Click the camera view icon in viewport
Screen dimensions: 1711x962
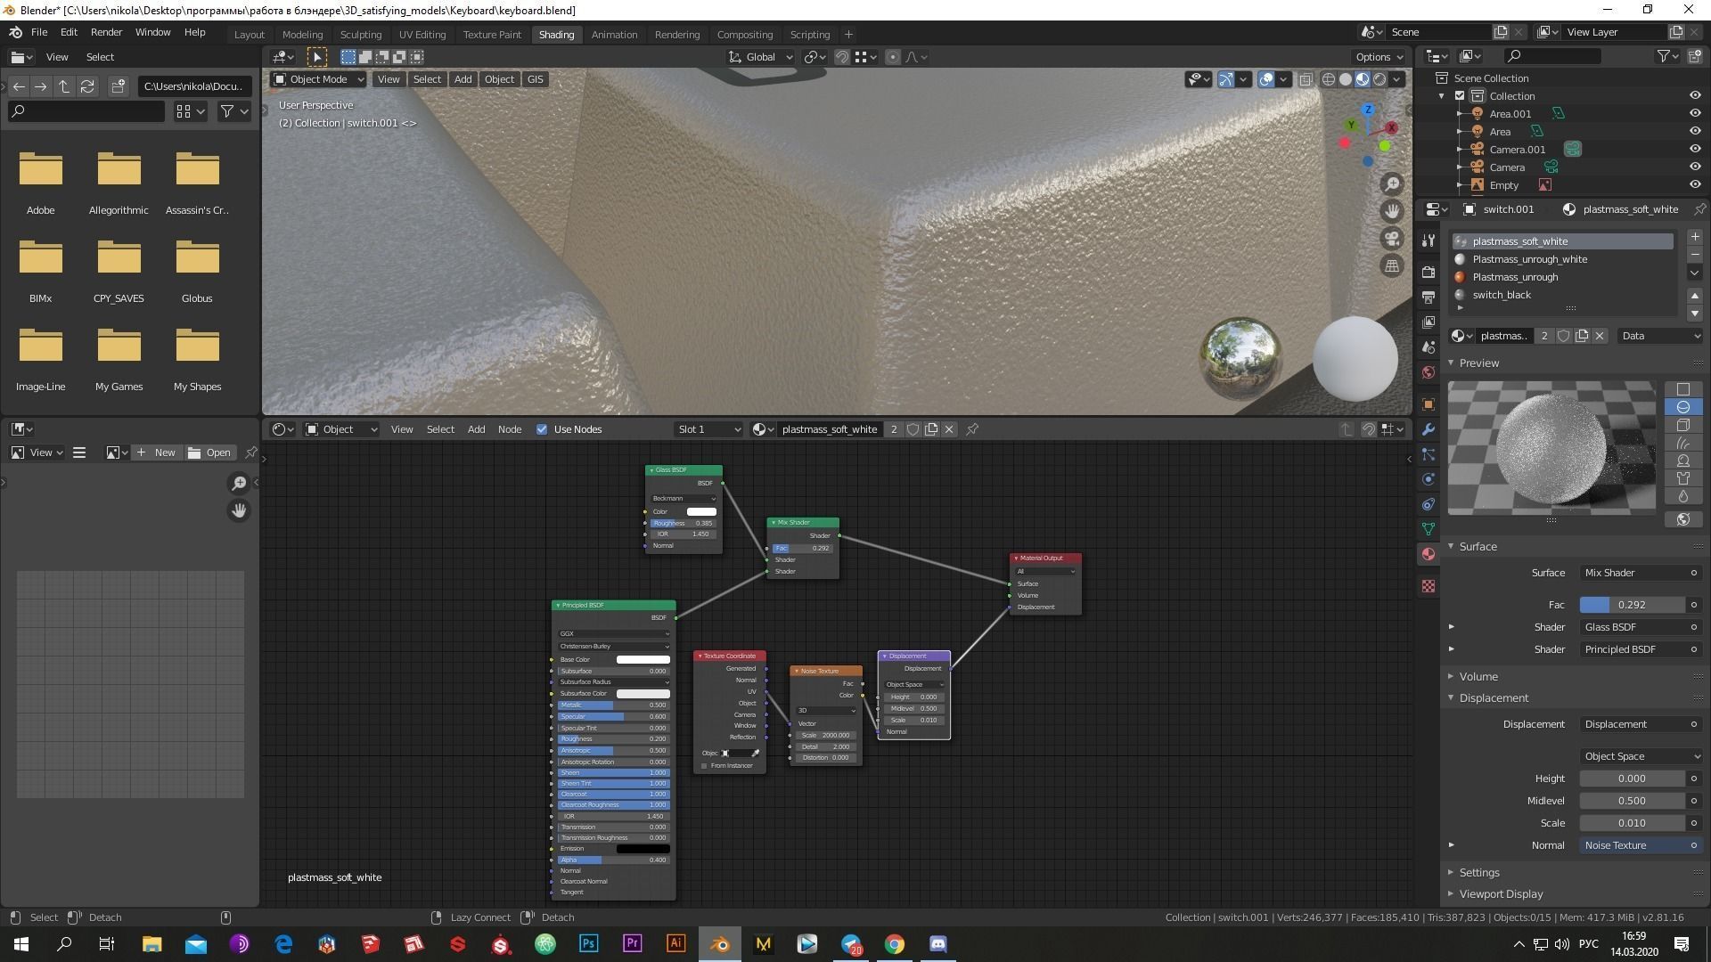click(x=1392, y=239)
